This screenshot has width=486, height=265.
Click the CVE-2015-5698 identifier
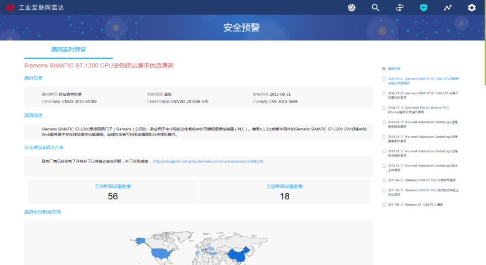coord(283,102)
